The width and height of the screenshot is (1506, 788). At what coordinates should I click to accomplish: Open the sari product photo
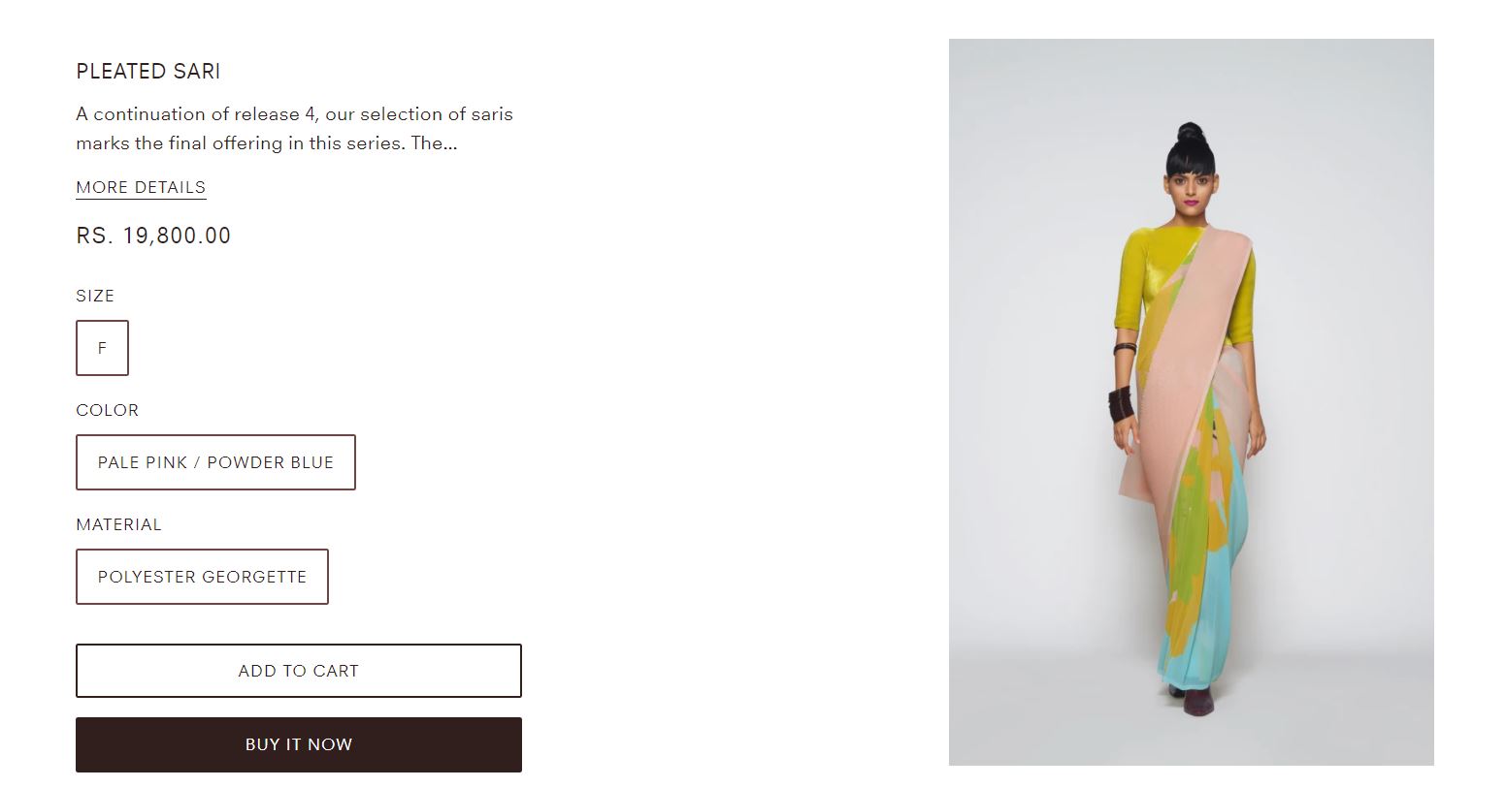pyautogui.click(x=1191, y=402)
